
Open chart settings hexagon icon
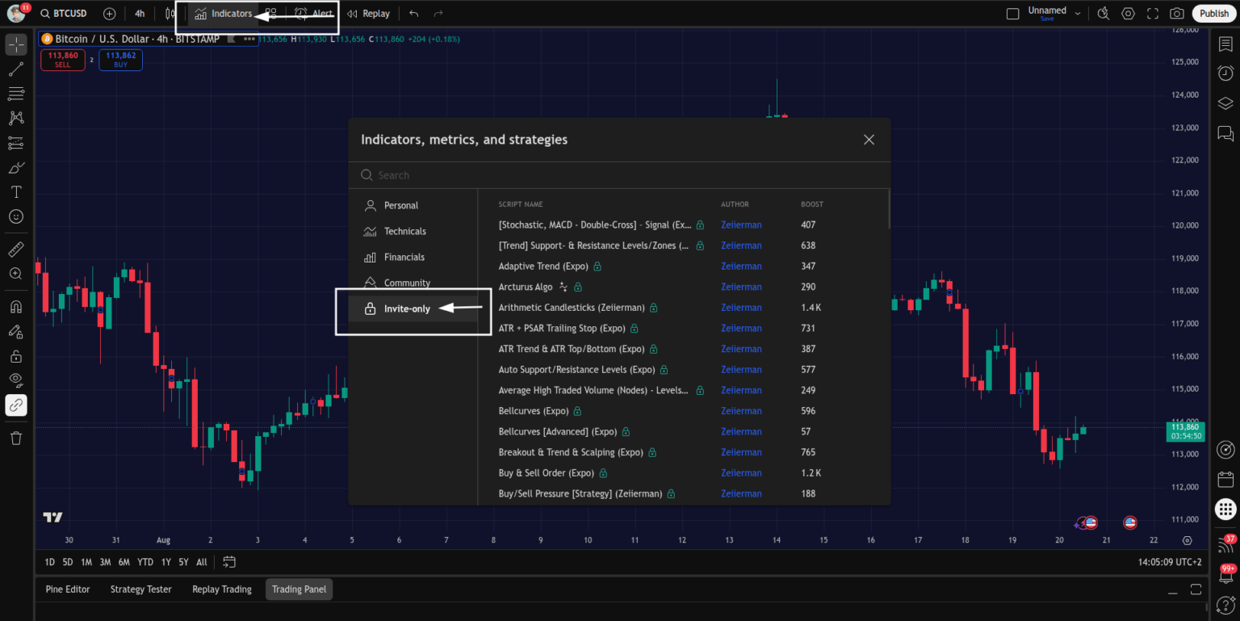coord(1128,13)
